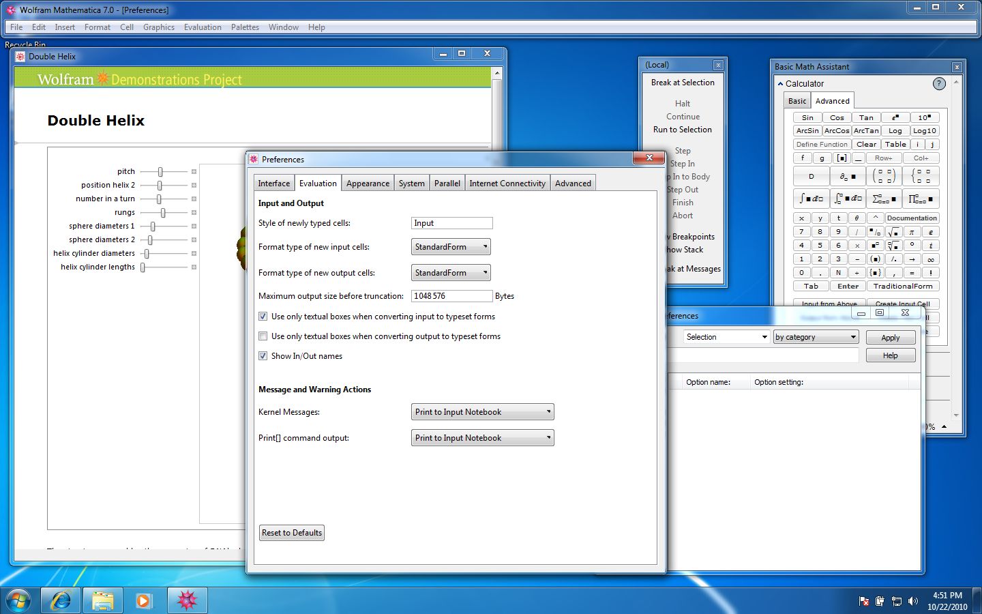Click the e to the power button

click(x=895, y=117)
